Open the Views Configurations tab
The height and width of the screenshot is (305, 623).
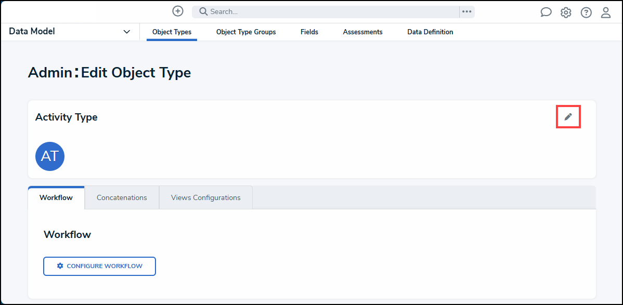[205, 197]
